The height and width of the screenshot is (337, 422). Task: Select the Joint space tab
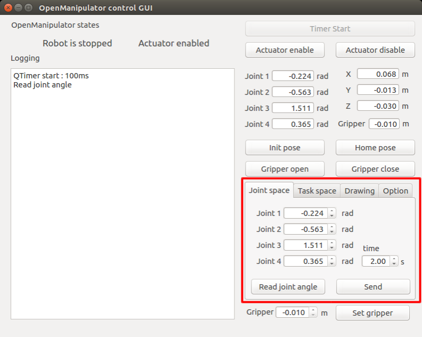point(269,190)
